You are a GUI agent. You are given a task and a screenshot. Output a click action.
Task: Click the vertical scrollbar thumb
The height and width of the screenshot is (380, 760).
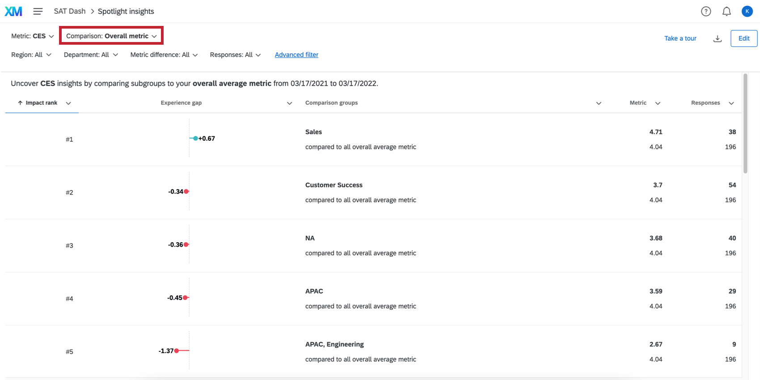[x=745, y=123]
